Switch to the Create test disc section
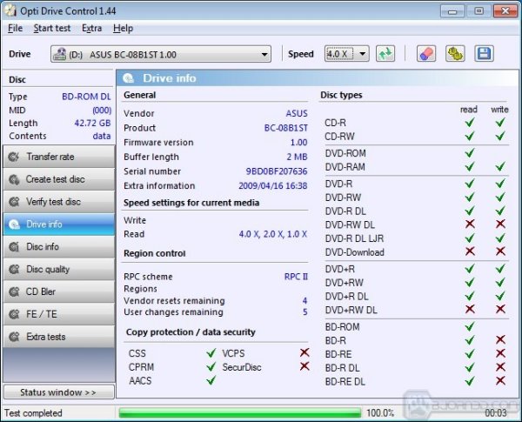This screenshot has height=422, width=522. pos(59,179)
